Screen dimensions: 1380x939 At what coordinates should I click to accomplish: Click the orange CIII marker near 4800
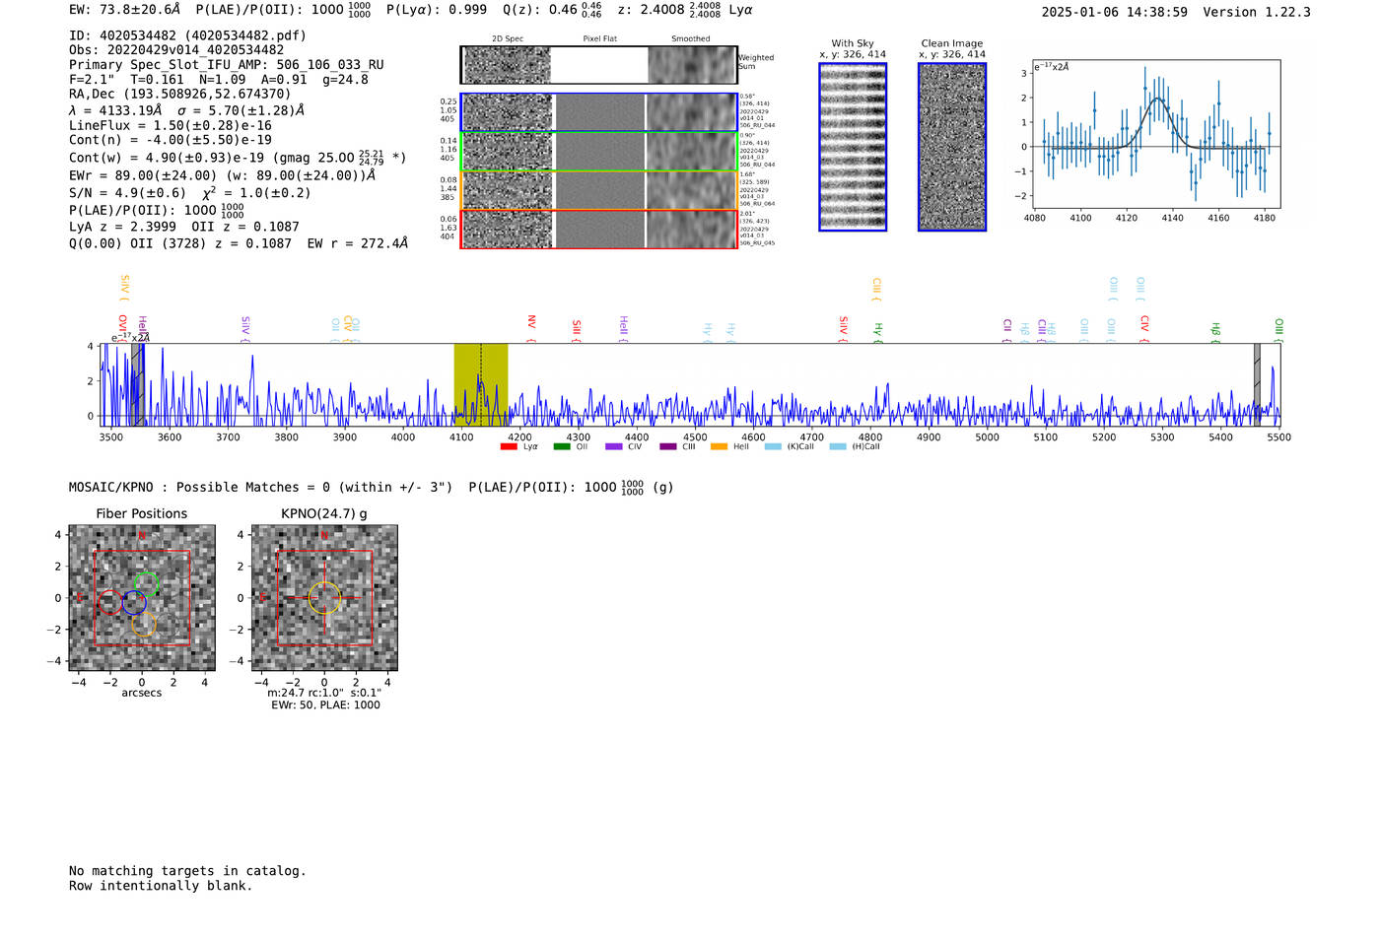pos(875,287)
